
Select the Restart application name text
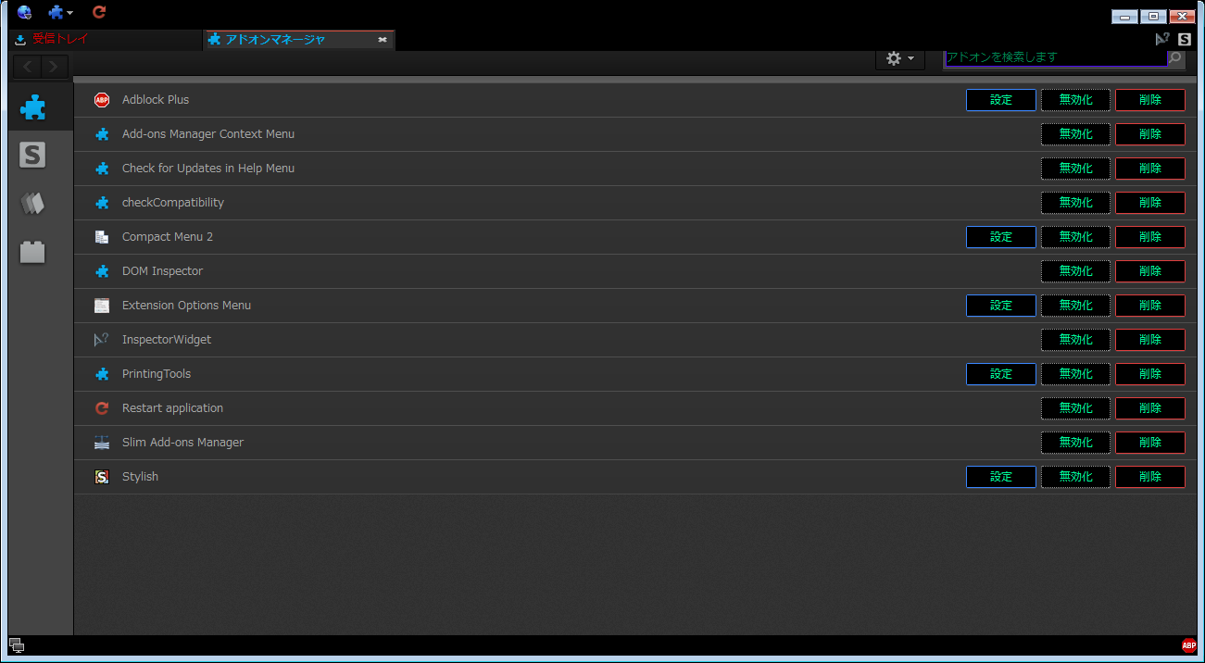pos(172,408)
